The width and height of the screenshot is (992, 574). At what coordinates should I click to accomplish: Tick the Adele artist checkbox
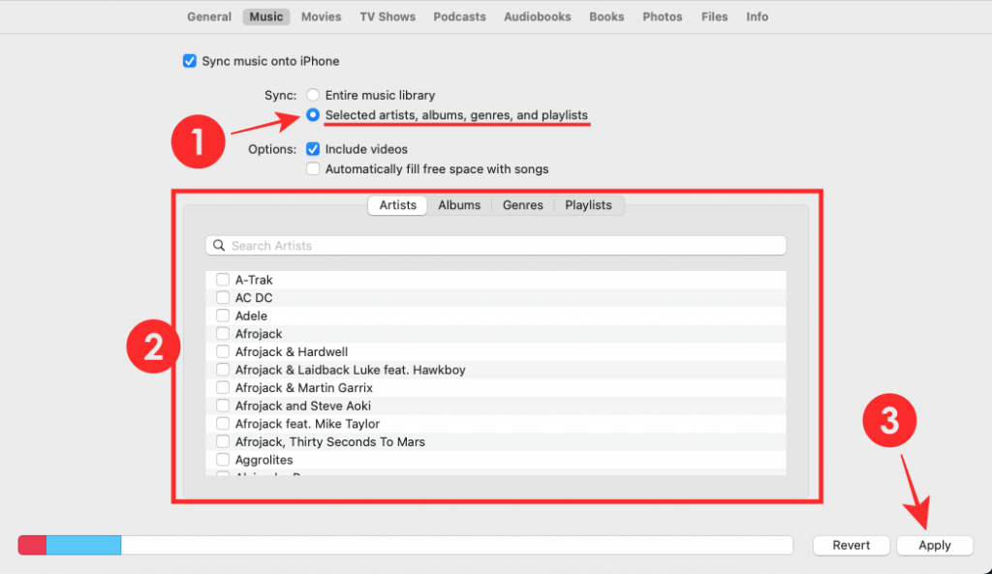(223, 316)
